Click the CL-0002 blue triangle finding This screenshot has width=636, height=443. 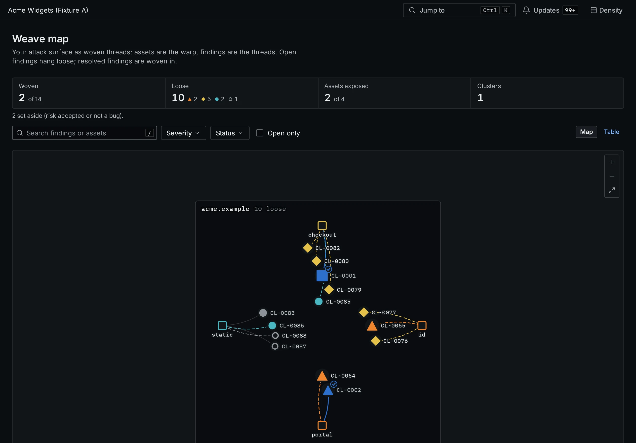tap(328, 390)
